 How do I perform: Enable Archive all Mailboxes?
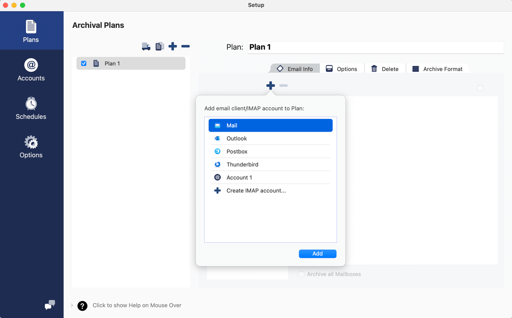point(301,274)
